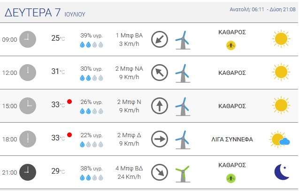
Task: Click the red heat dot at 15:00
Action: (69, 102)
